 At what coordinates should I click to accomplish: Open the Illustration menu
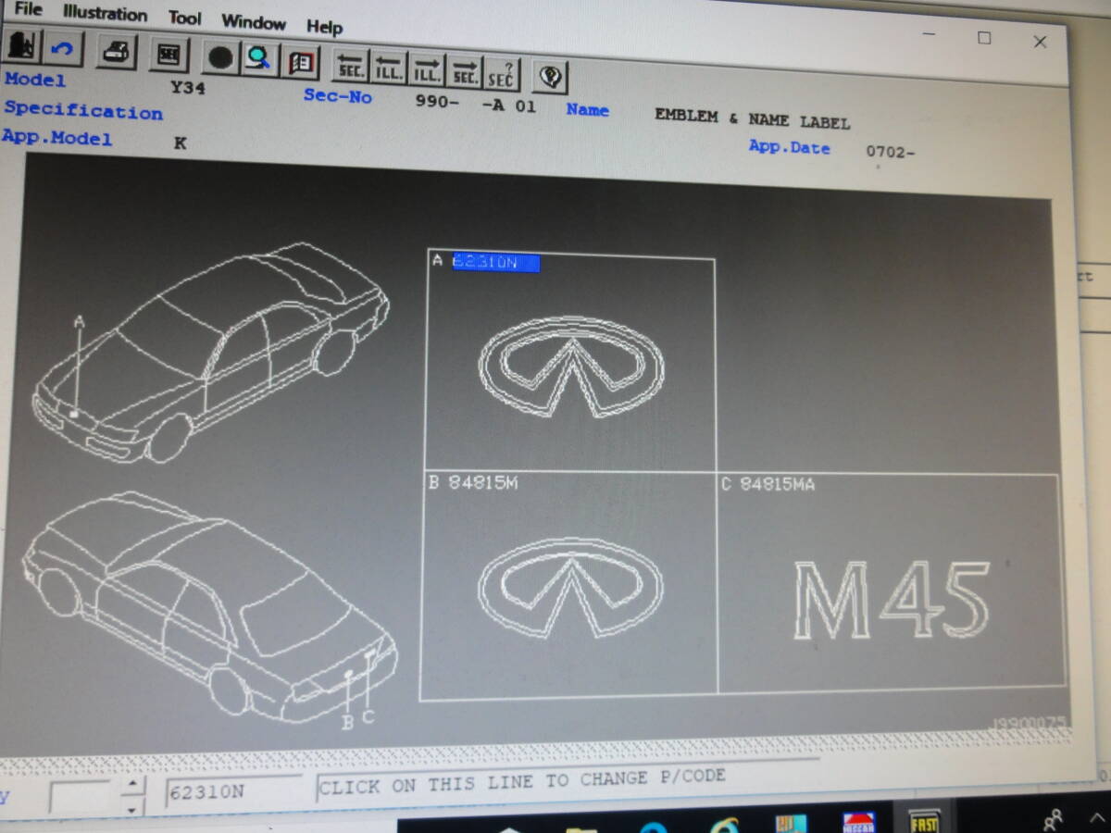pos(105,14)
